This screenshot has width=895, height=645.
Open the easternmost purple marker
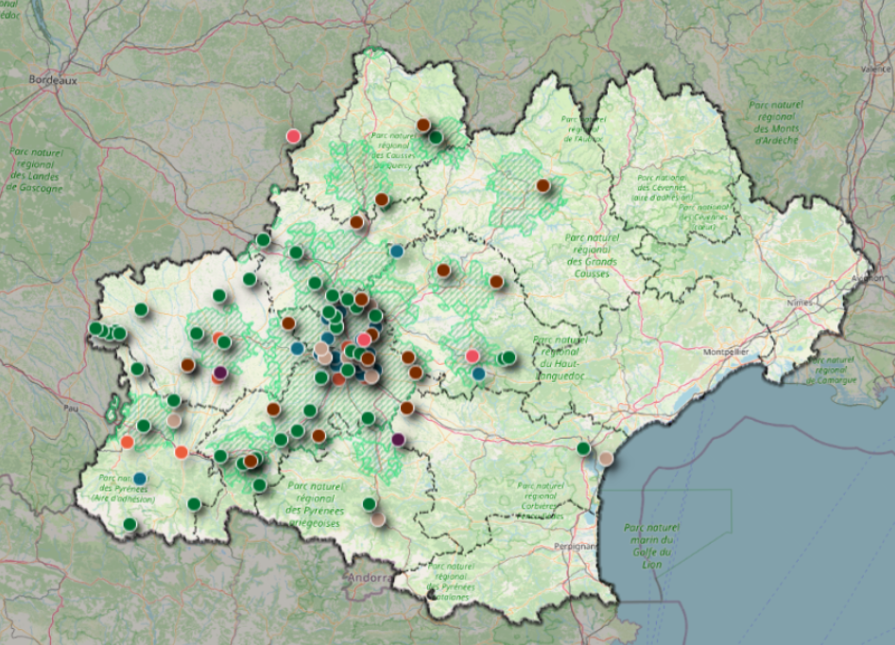pos(398,439)
